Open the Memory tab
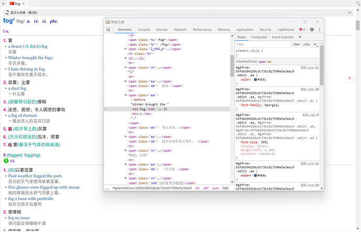This screenshot has height=232, width=361. 224,30
